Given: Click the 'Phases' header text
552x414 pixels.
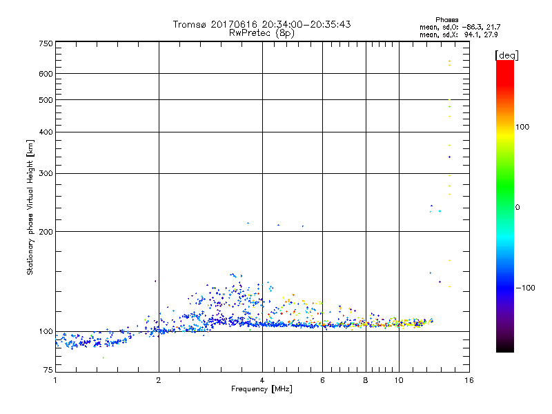Looking at the screenshot, I should click(x=446, y=20).
